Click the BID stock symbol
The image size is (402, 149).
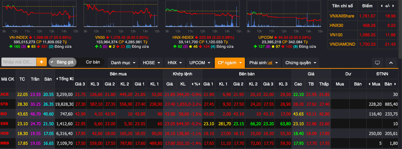coord(4,114)
